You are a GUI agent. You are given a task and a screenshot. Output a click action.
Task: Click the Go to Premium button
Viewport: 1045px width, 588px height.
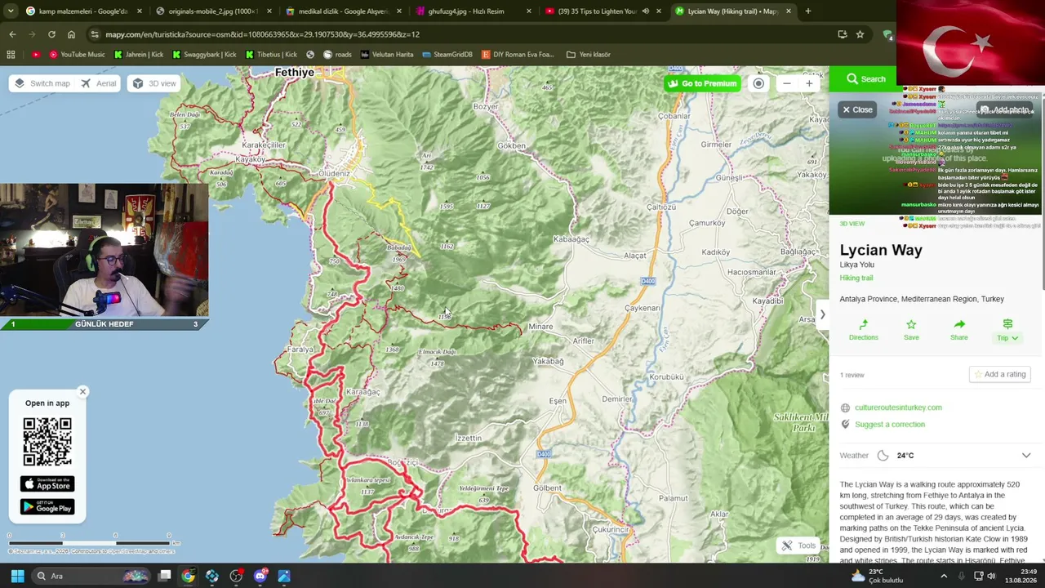(702, 83)
